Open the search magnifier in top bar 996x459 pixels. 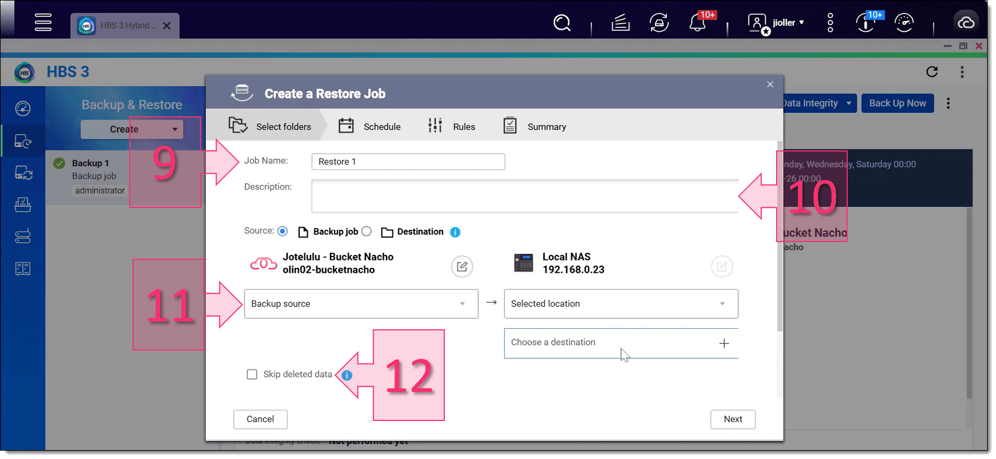coord(562,23)
